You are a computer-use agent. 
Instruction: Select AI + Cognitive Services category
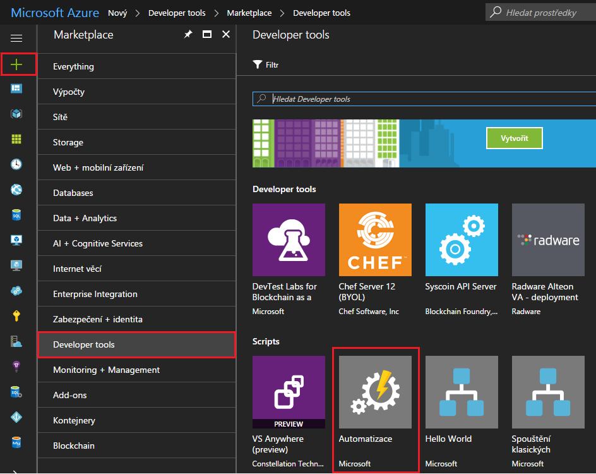point(137,243)
